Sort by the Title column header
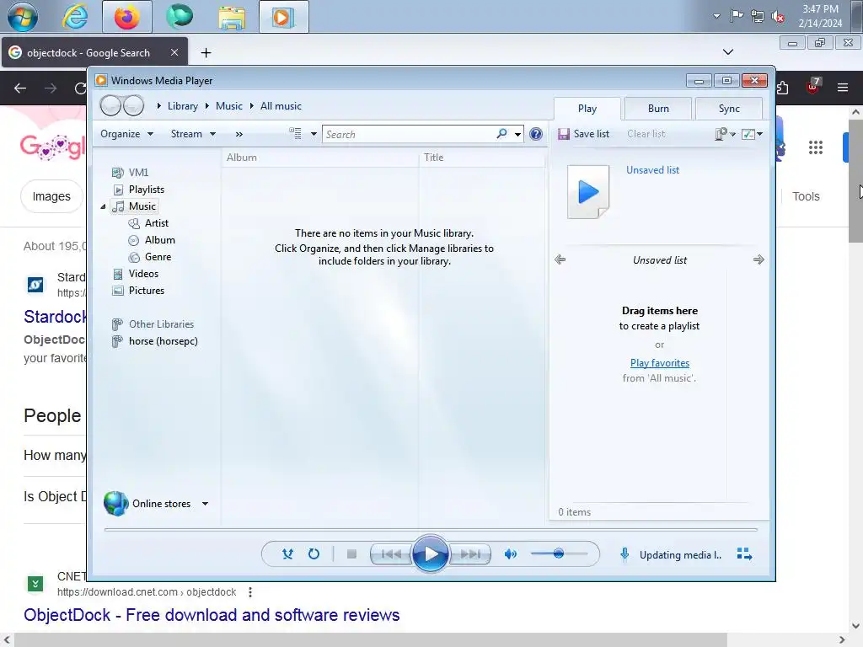863x647 pixels. [482, 158]
